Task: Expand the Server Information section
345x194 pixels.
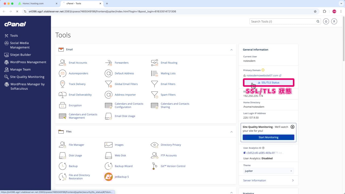Action: [x=268, y=180]
